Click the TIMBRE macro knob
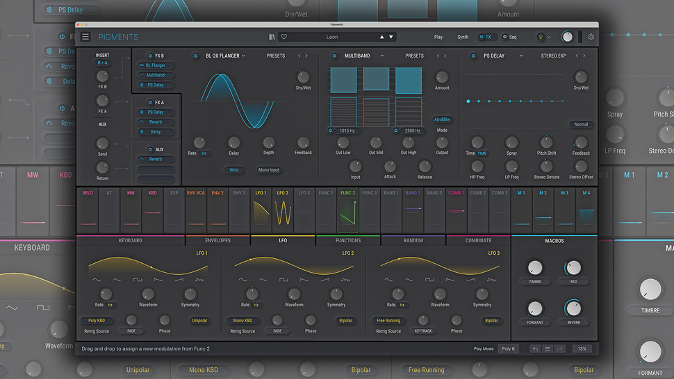 (535, 267)
